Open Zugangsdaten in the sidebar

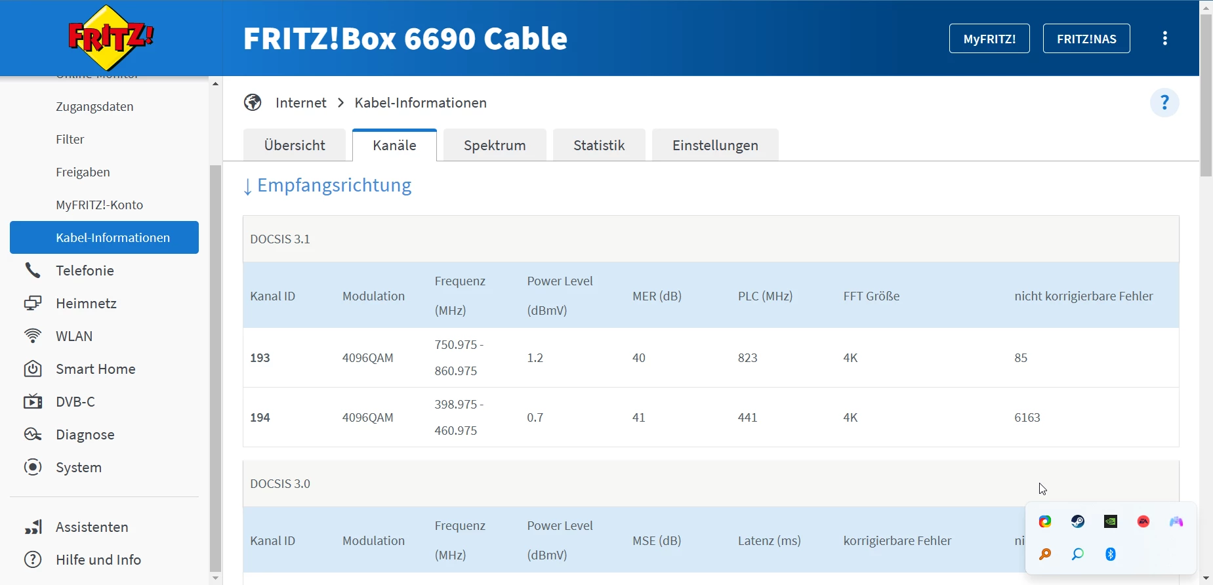(x=94, y=106)
